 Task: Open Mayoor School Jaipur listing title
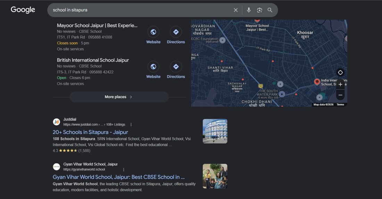(97, 26)
